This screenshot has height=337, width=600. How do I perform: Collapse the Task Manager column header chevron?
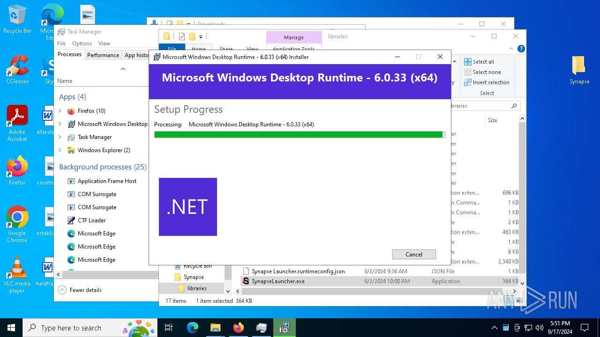tap(123, 69)
